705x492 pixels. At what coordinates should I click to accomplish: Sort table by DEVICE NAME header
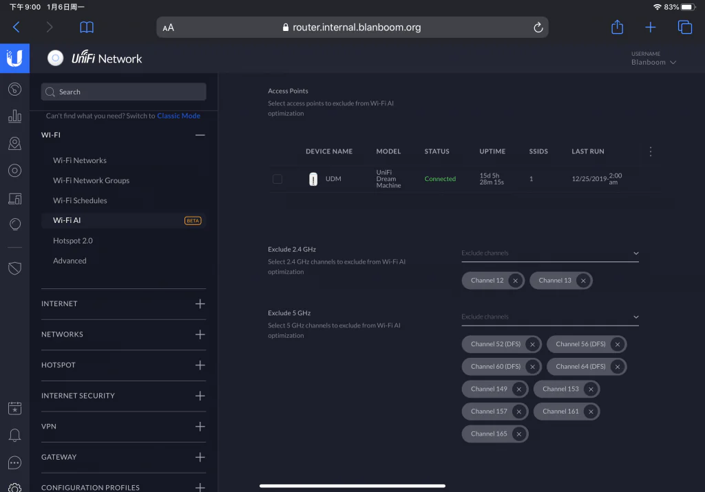pos(329,151)
